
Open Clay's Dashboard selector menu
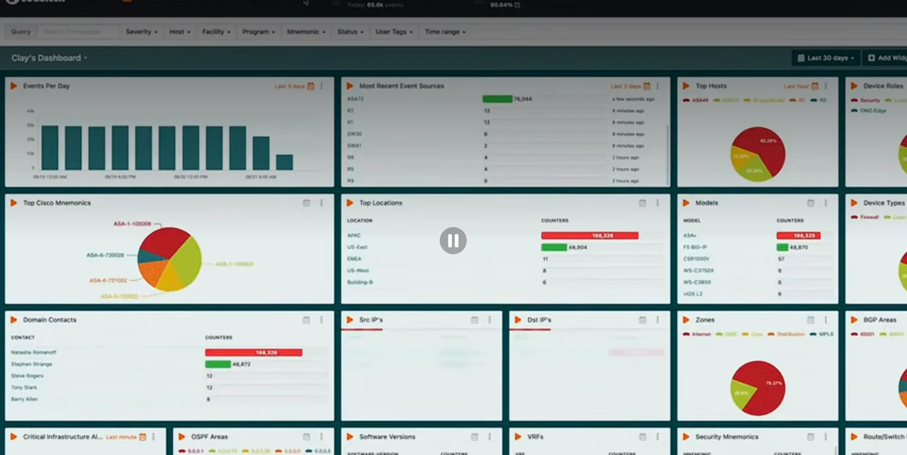49,58
